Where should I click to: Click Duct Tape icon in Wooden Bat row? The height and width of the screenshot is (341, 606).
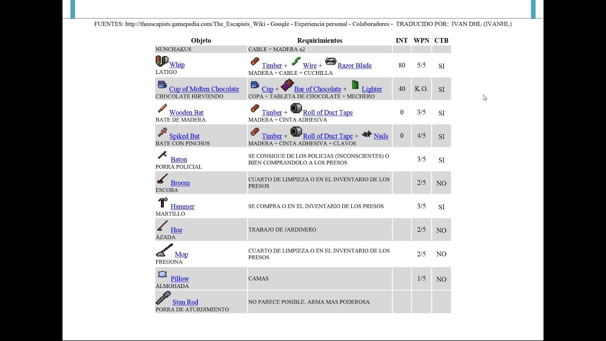pos(296,108)
